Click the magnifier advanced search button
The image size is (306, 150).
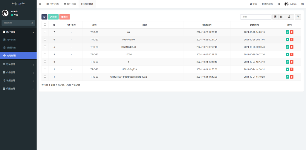pyautogui.click(x=298, y=17)
